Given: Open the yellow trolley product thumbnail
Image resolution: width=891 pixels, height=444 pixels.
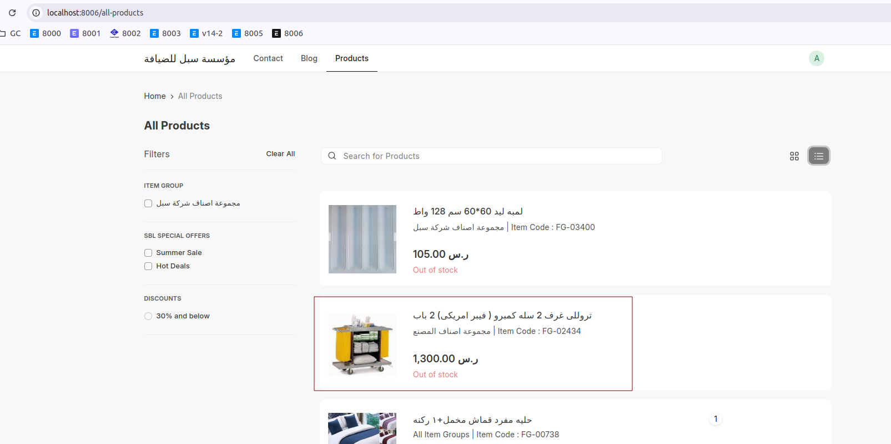Looking at the screenshot, I should [x=362, y=344].
